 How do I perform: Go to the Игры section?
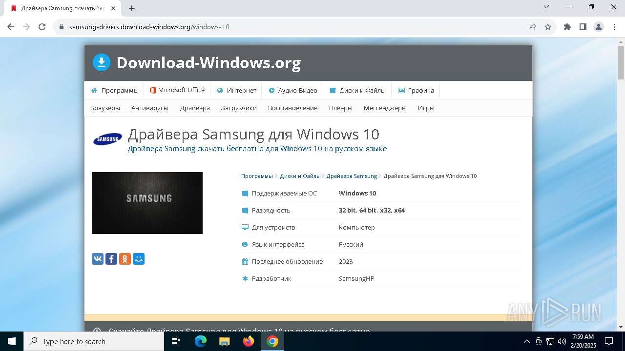(426, 108)
